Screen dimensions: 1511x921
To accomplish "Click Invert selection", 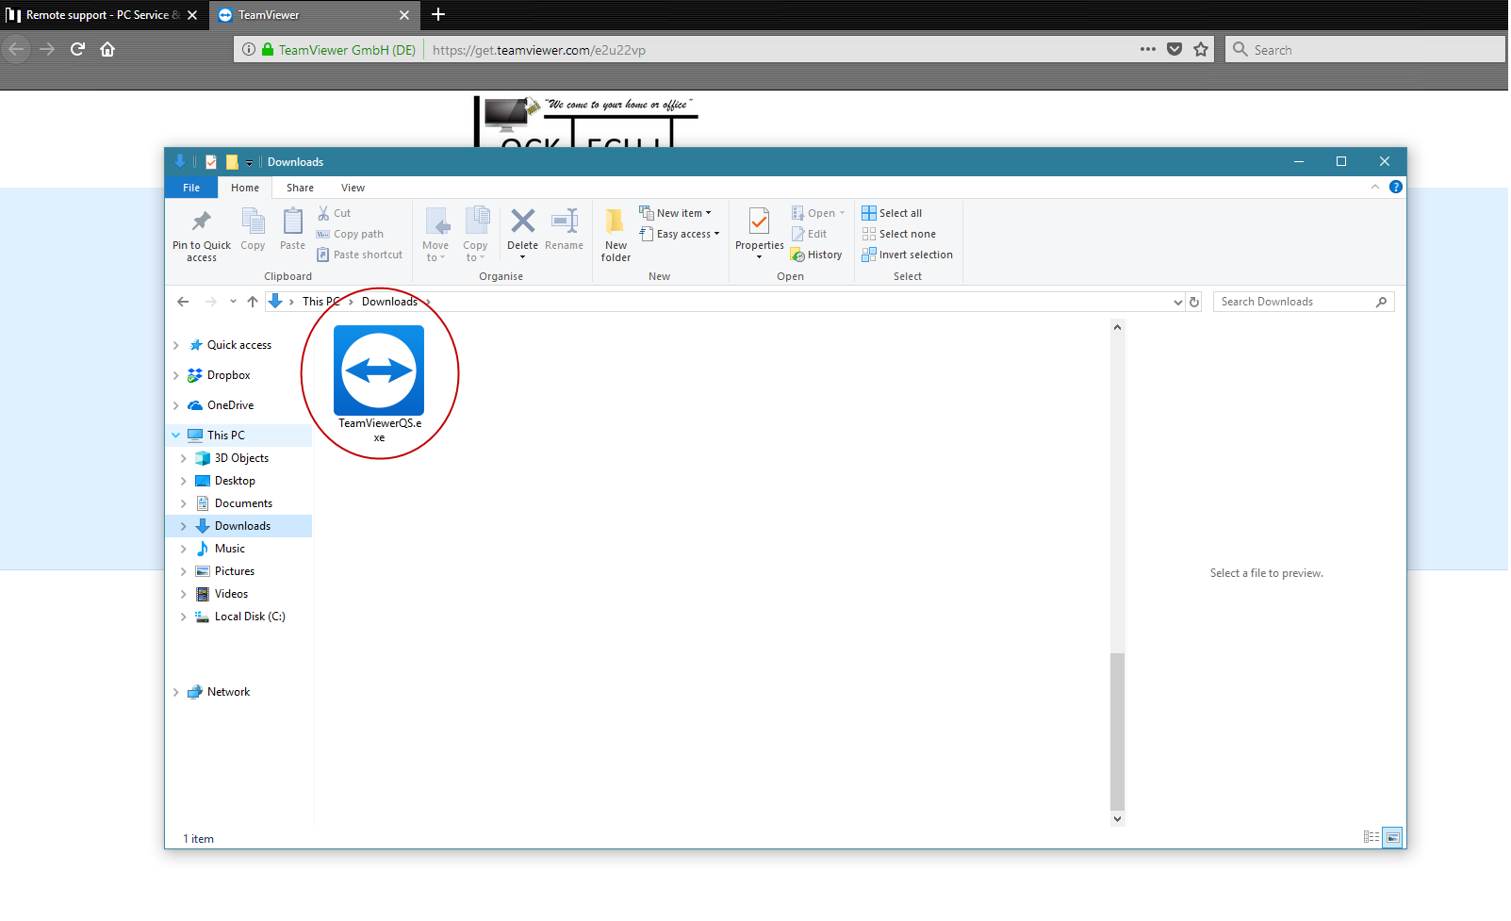I will (x=907, y=255).
